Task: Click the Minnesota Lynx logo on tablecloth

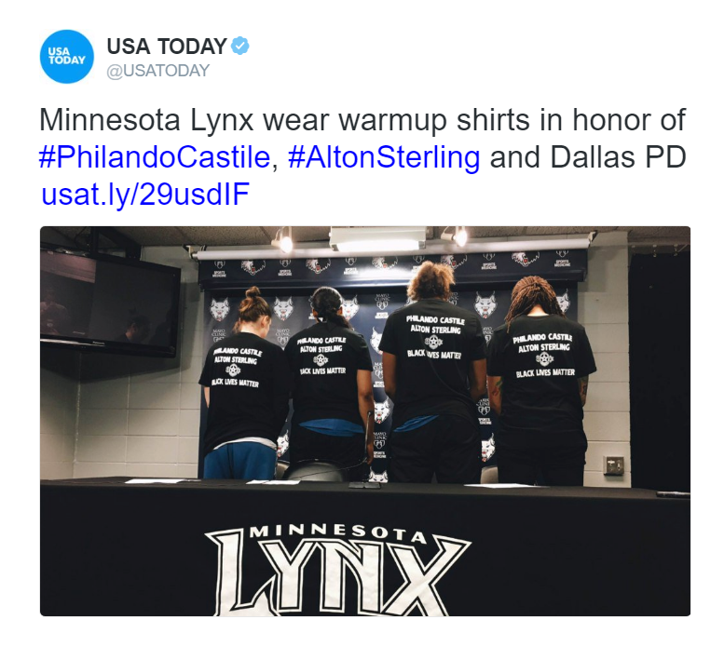Action: click(338, 569)
